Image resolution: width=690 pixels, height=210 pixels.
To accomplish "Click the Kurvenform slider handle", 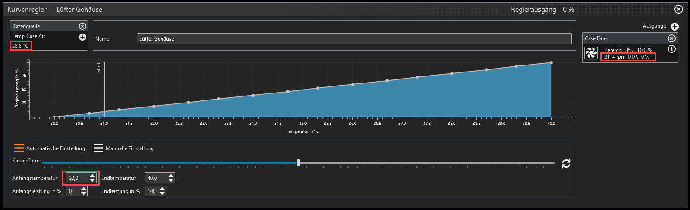I will (298, 163).
